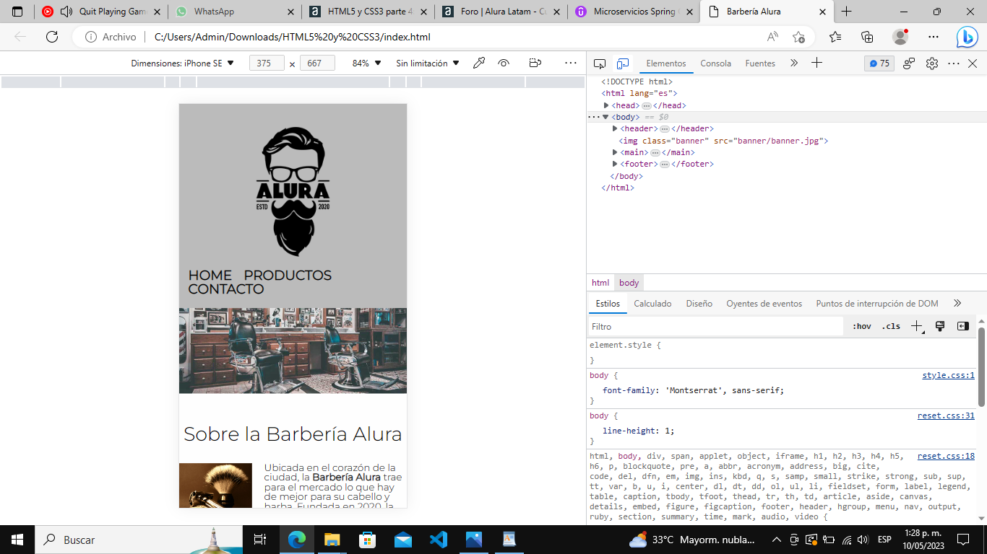This screenshot has height=554, width=987.
Task: Open the Bing chat sidebar icon
Action: (967, 37)
